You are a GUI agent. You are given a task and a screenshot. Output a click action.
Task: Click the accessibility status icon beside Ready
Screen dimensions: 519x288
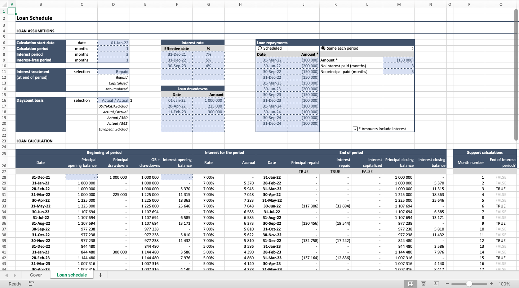point(31,284)
